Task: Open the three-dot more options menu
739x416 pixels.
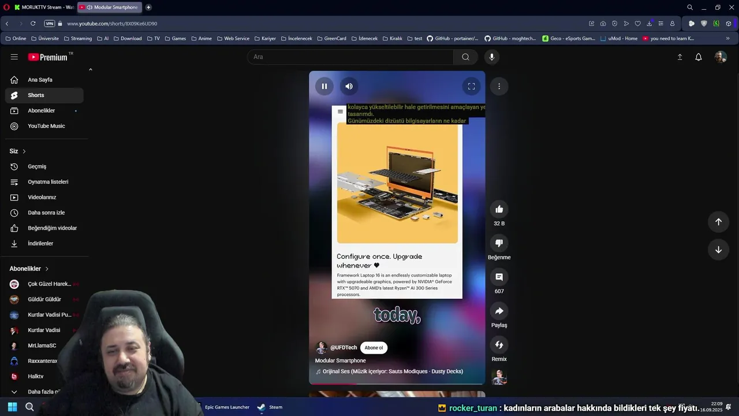Action: tap(499, 86)
